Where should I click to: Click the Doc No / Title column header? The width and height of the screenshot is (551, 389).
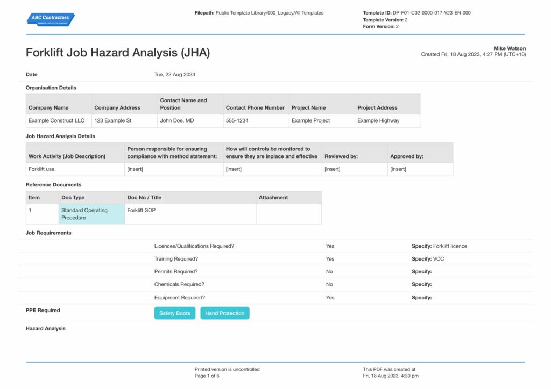point(190,198)
